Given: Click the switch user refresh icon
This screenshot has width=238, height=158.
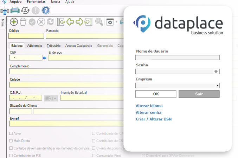Looking at the screenshot, I should click(25, 11).
